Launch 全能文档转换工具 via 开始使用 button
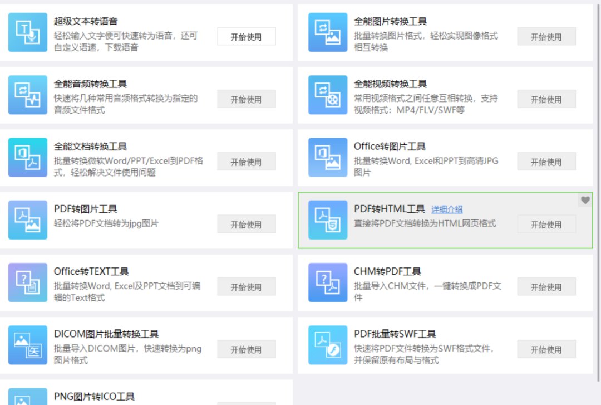This screenshot has height=405, width=601. click(x=247, y=162)
